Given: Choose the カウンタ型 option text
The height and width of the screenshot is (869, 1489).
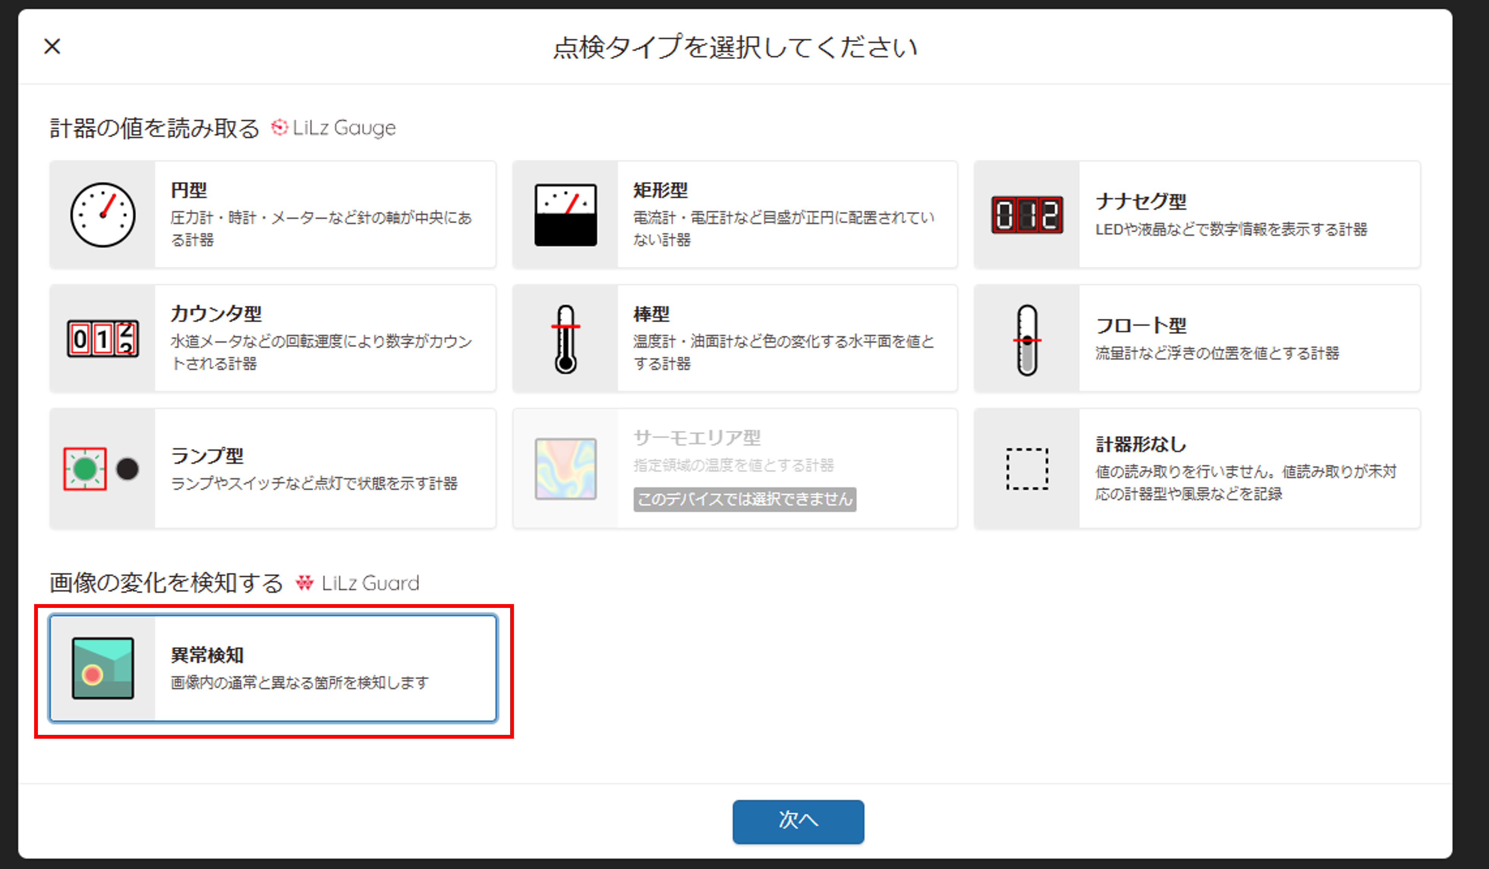Looking at the screenshot, I should tap(216, 314).
